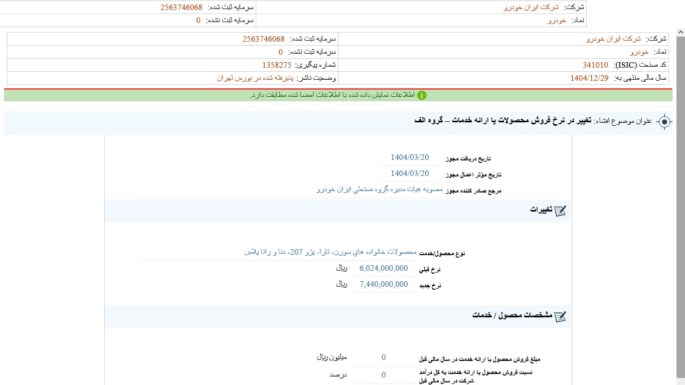This screenshot has width=685, height=385.
Task: Click the notepad icon beside مشخصات محصول / خدمات
Action: [x=561, y=316]
